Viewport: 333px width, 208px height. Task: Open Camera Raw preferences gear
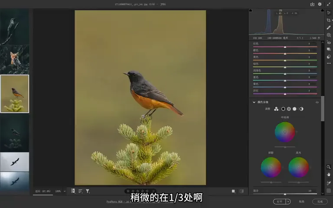320,4
